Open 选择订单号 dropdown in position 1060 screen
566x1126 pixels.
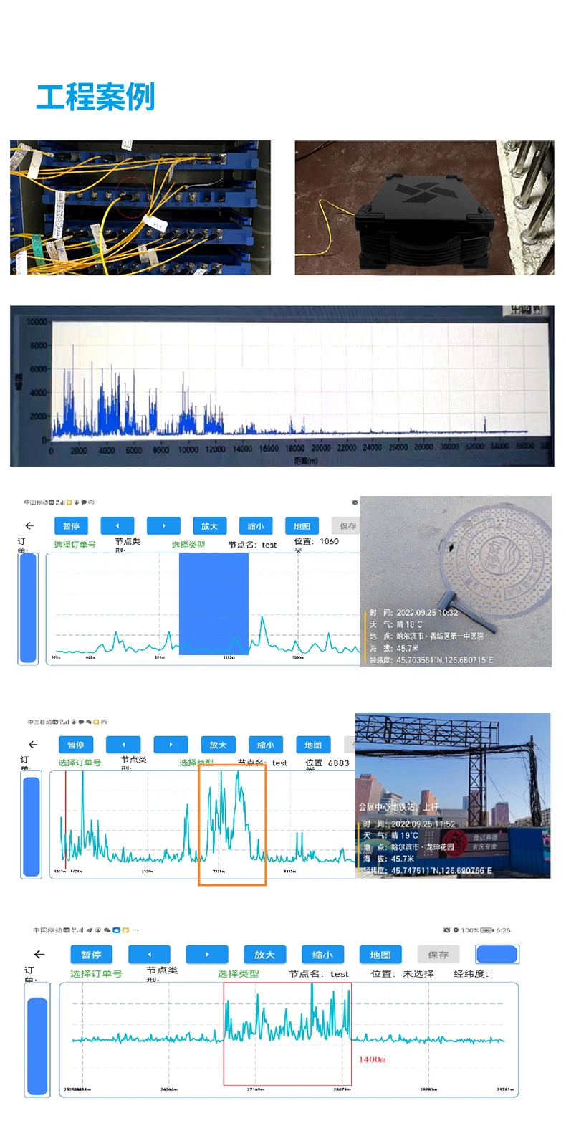(x=75, y=545)
